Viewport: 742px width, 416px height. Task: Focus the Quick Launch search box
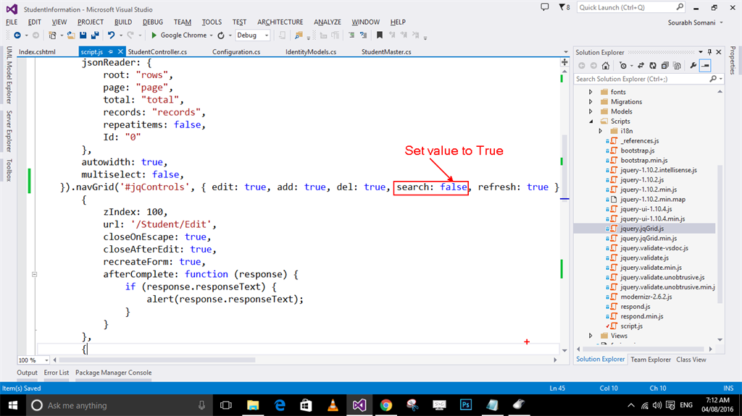point(631,7)
